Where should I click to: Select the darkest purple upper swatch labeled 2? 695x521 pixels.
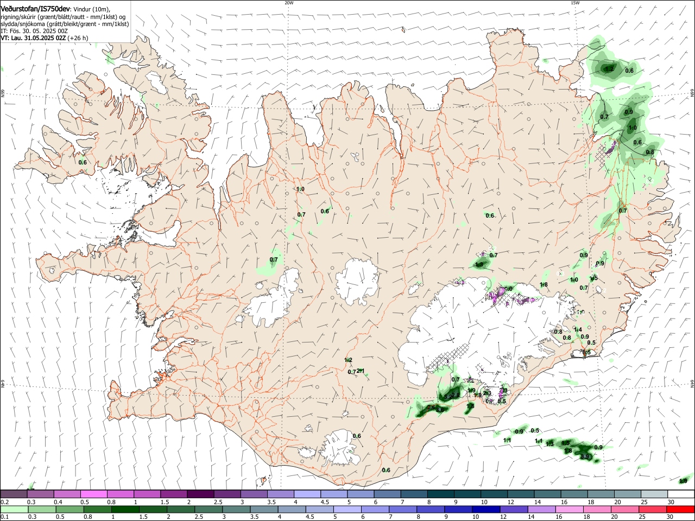pos(200,494)
